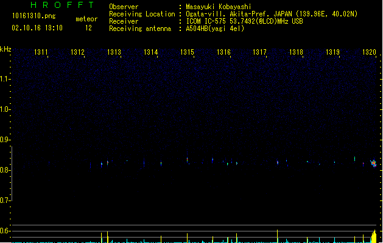This screenshot has width=383, height=243.
Task: Click the 'Observer' field label
Action: click(124, 7)
